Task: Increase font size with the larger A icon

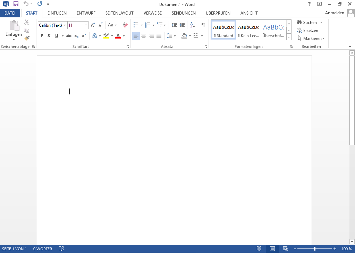Action: [x=92, y=25]
